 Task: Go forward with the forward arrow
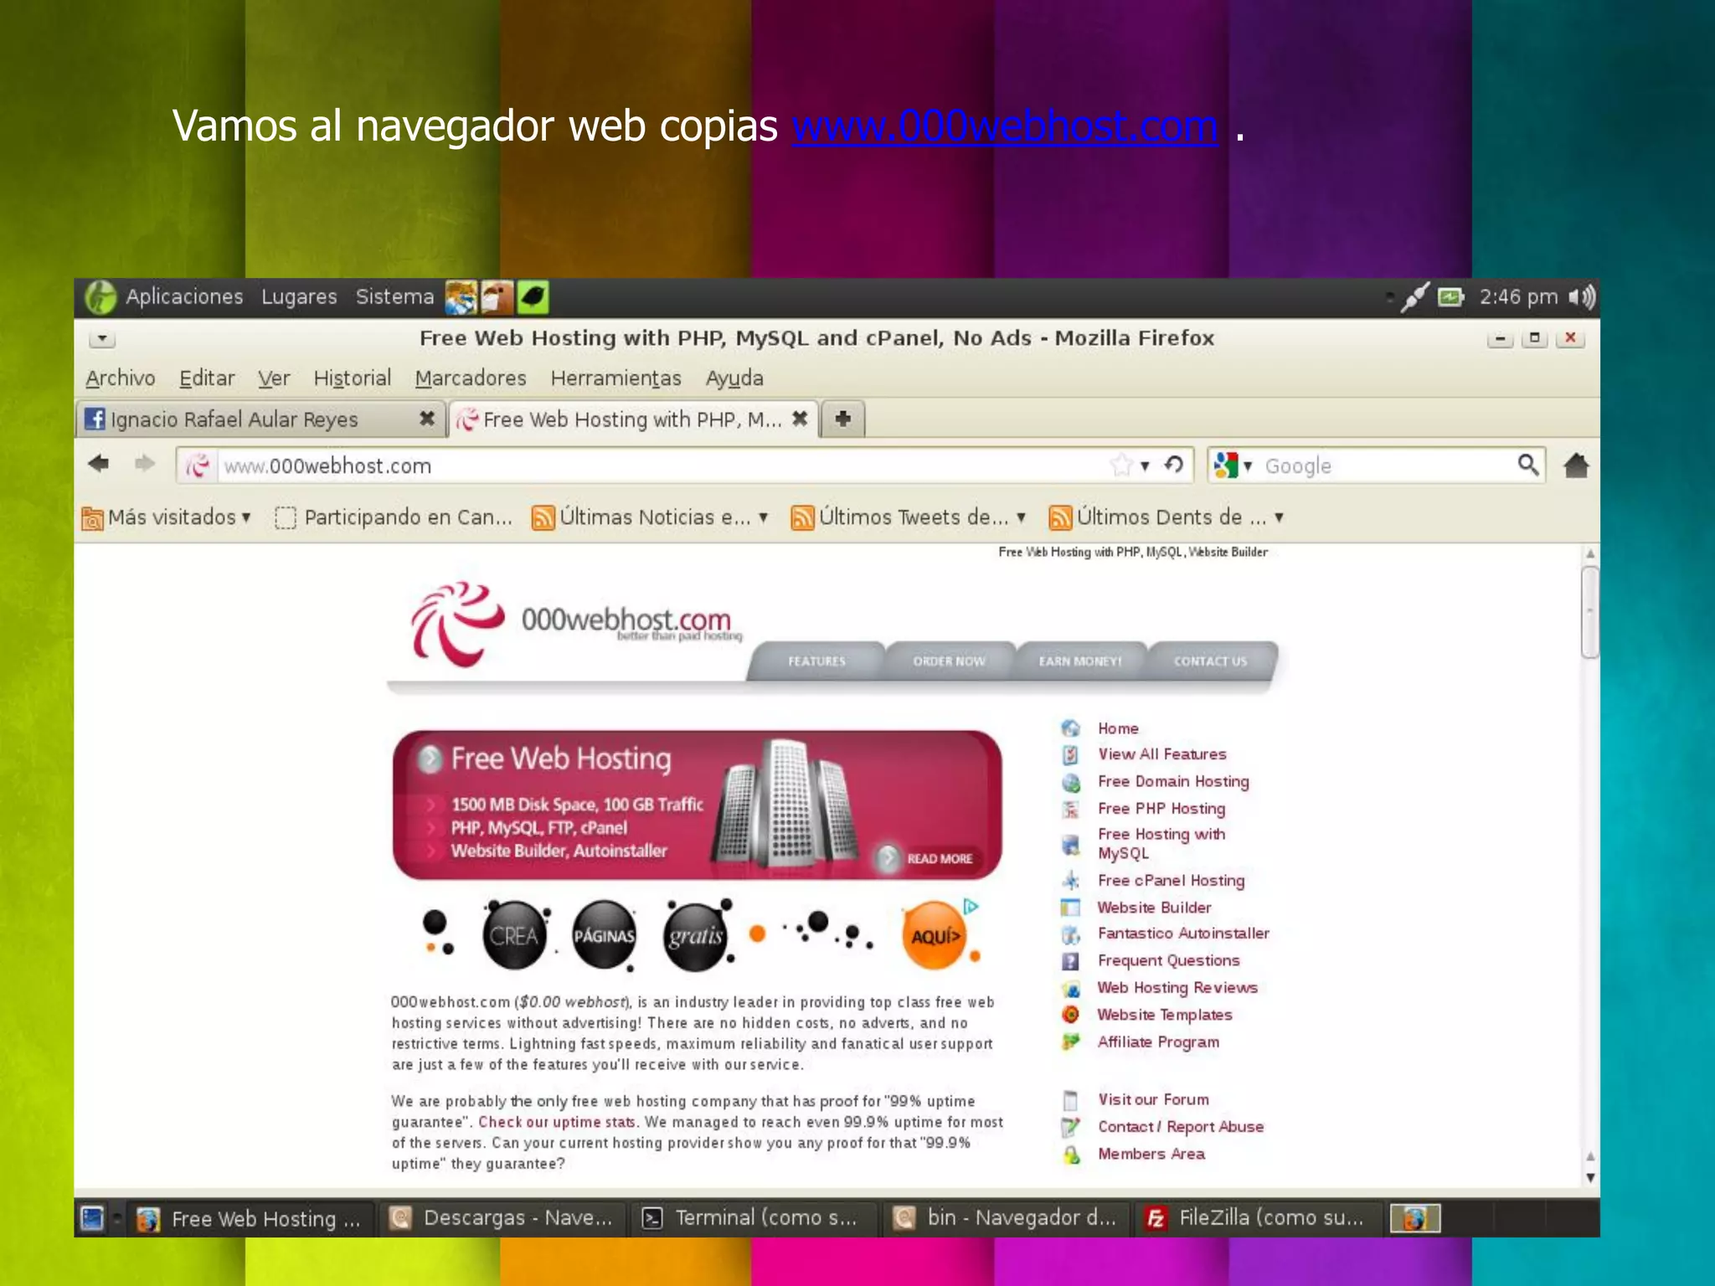[x=145, y=464]
